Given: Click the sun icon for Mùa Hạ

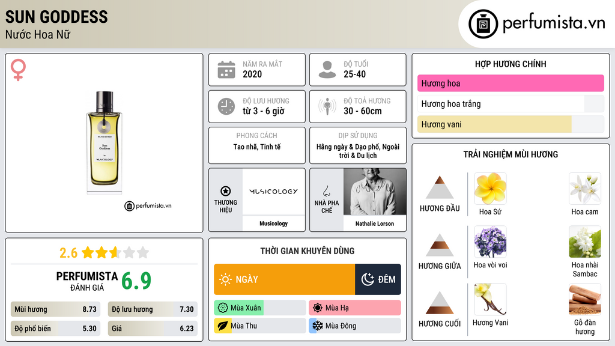Looking at the screenshot, I should (318, 308).
